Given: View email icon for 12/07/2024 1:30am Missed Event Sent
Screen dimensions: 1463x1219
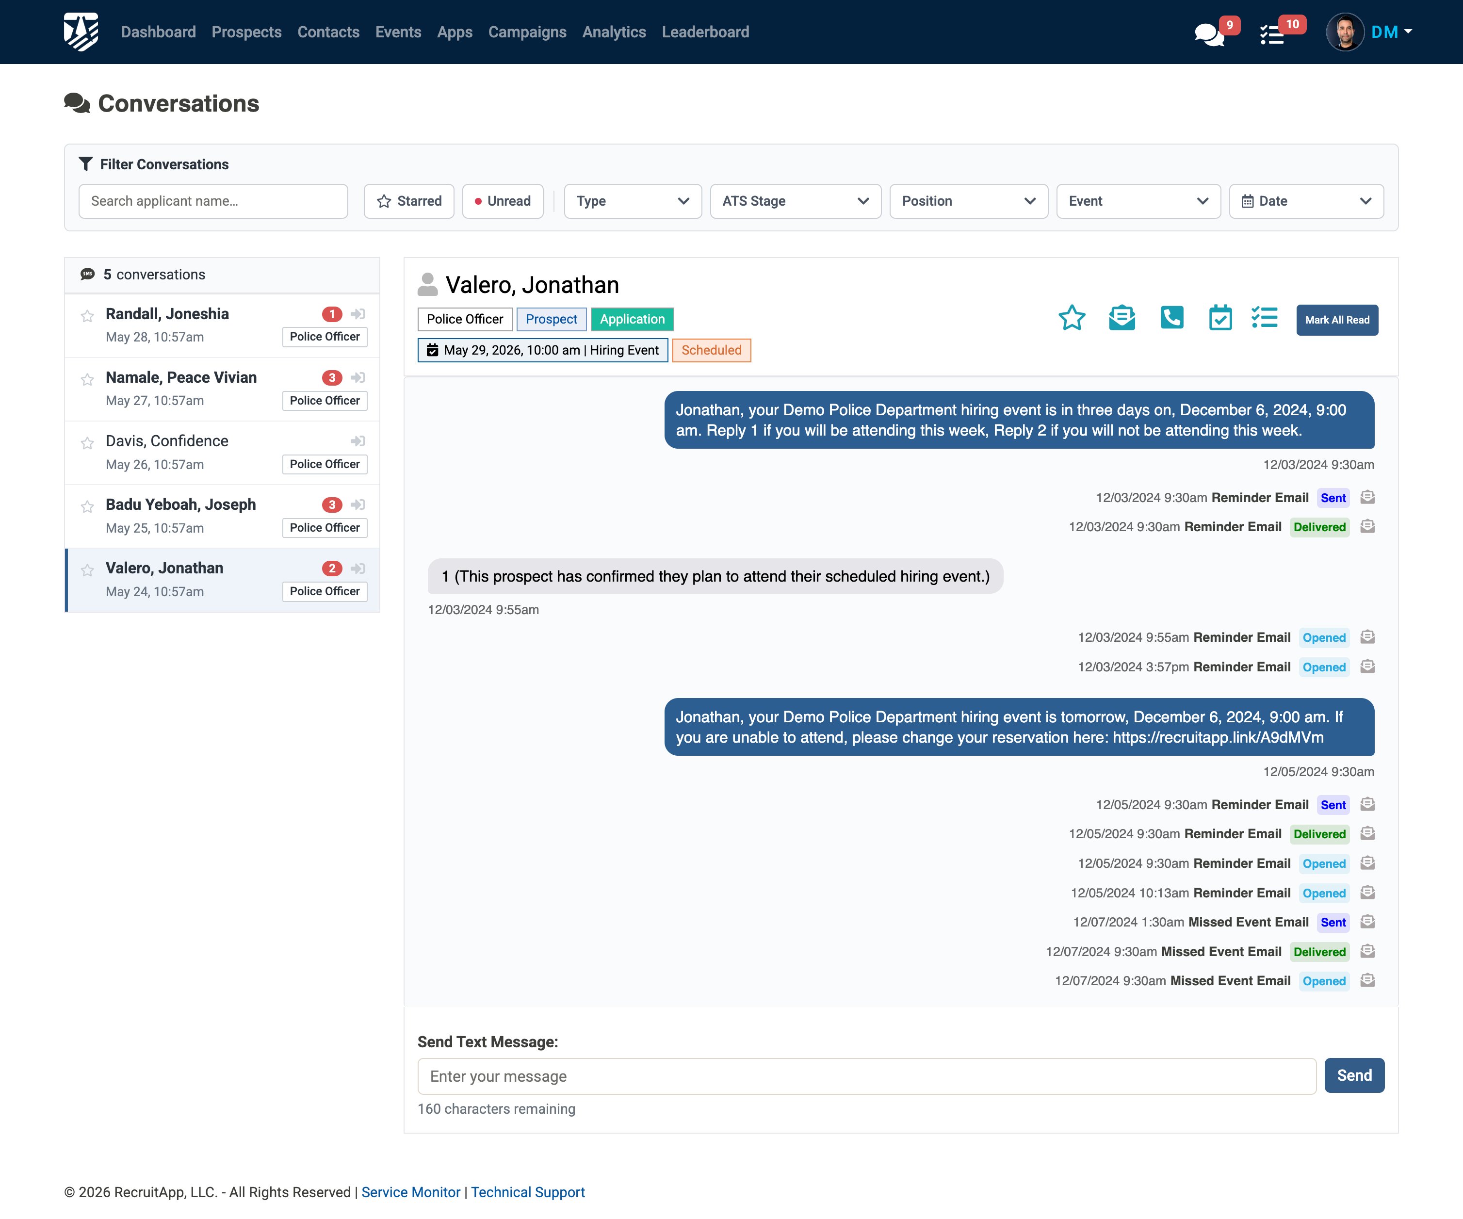Looking at the screenshot, I should click(1367, 922).
